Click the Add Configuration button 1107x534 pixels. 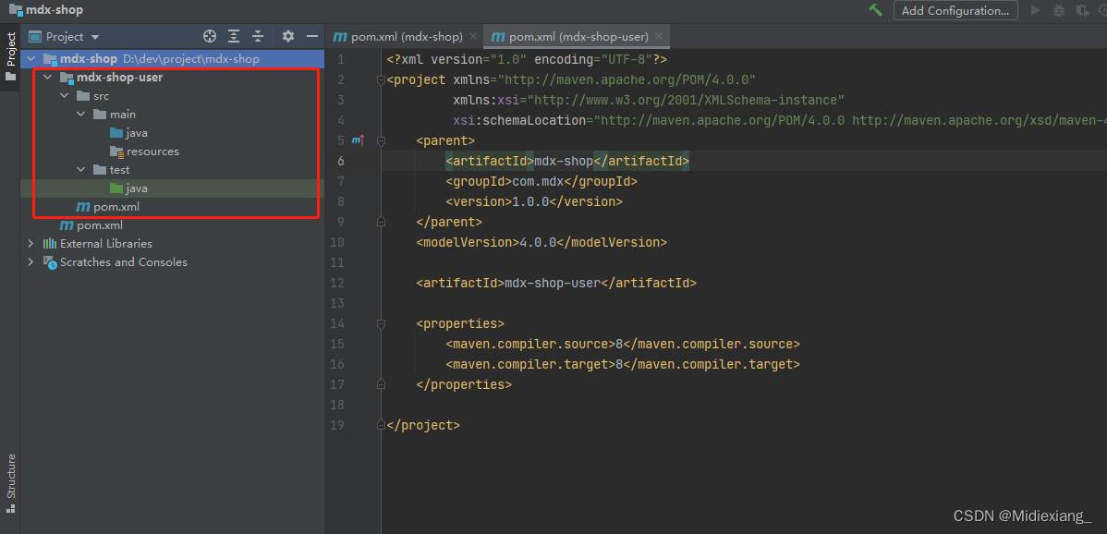click(955, 10)
